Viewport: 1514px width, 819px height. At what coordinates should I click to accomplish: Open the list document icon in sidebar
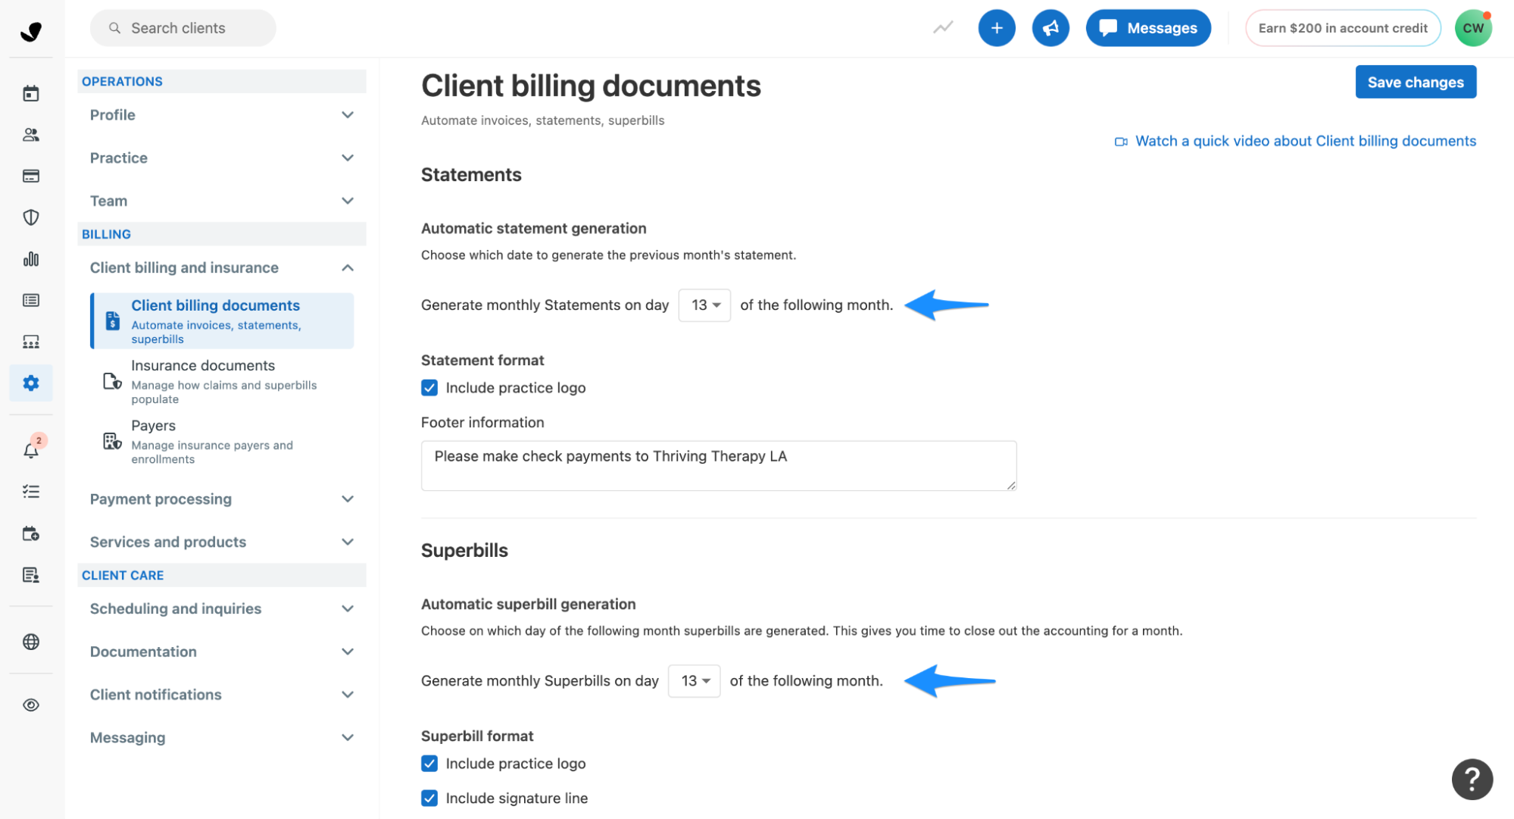(x=31, y=300)
